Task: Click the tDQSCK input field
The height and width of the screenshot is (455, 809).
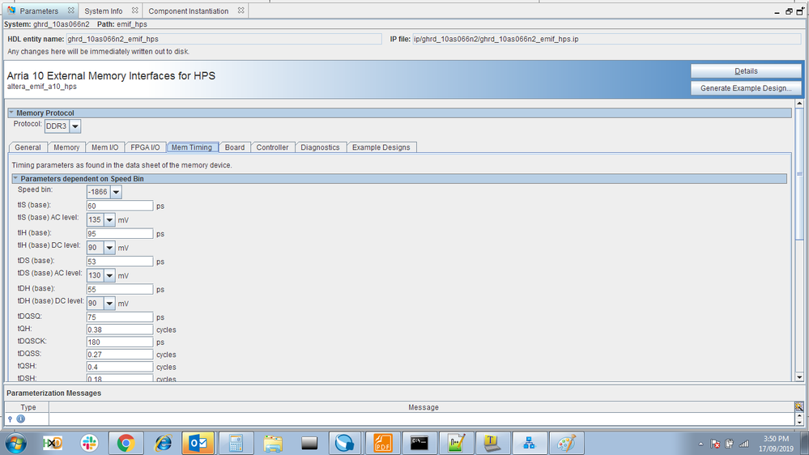Action: [x=120, y=342]
